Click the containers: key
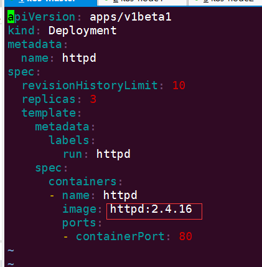262x267 pixels. (85, 182)
